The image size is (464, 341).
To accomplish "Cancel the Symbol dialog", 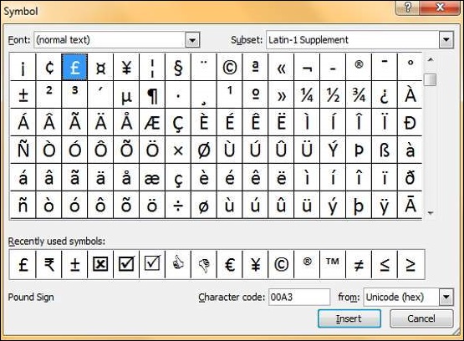I will (x=421, y=318).
